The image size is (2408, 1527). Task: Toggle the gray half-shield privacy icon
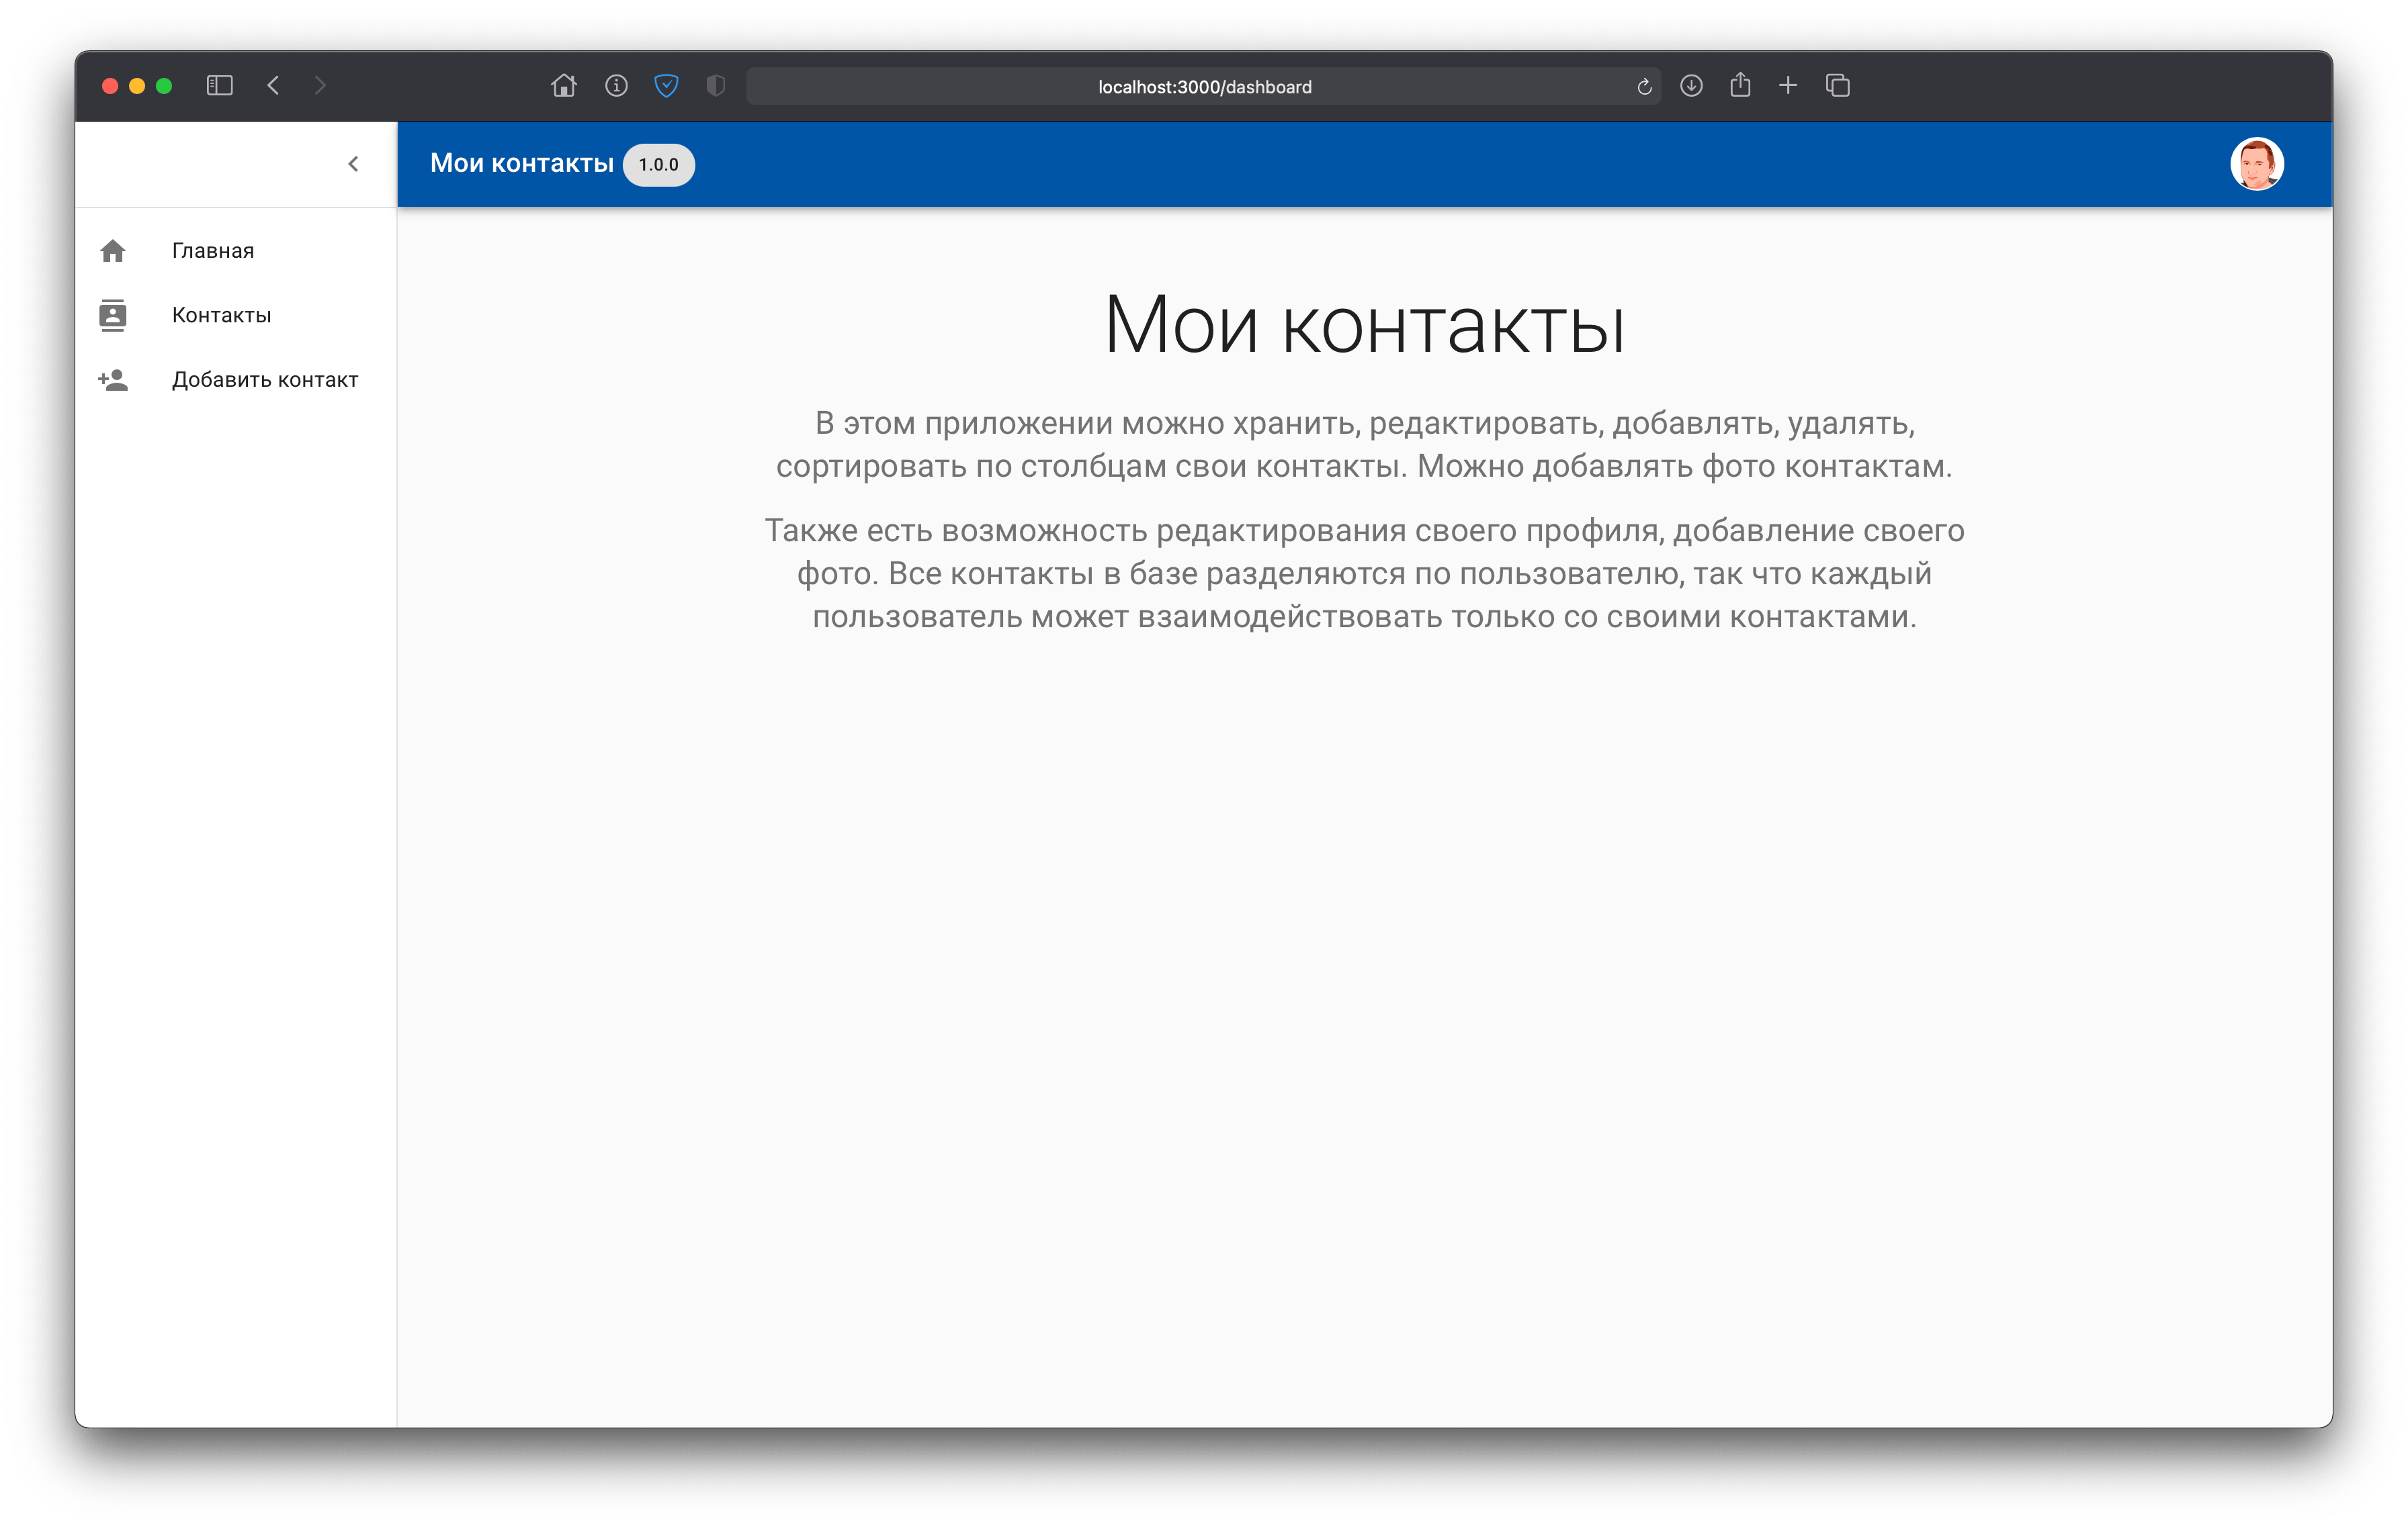coord(715,86)
